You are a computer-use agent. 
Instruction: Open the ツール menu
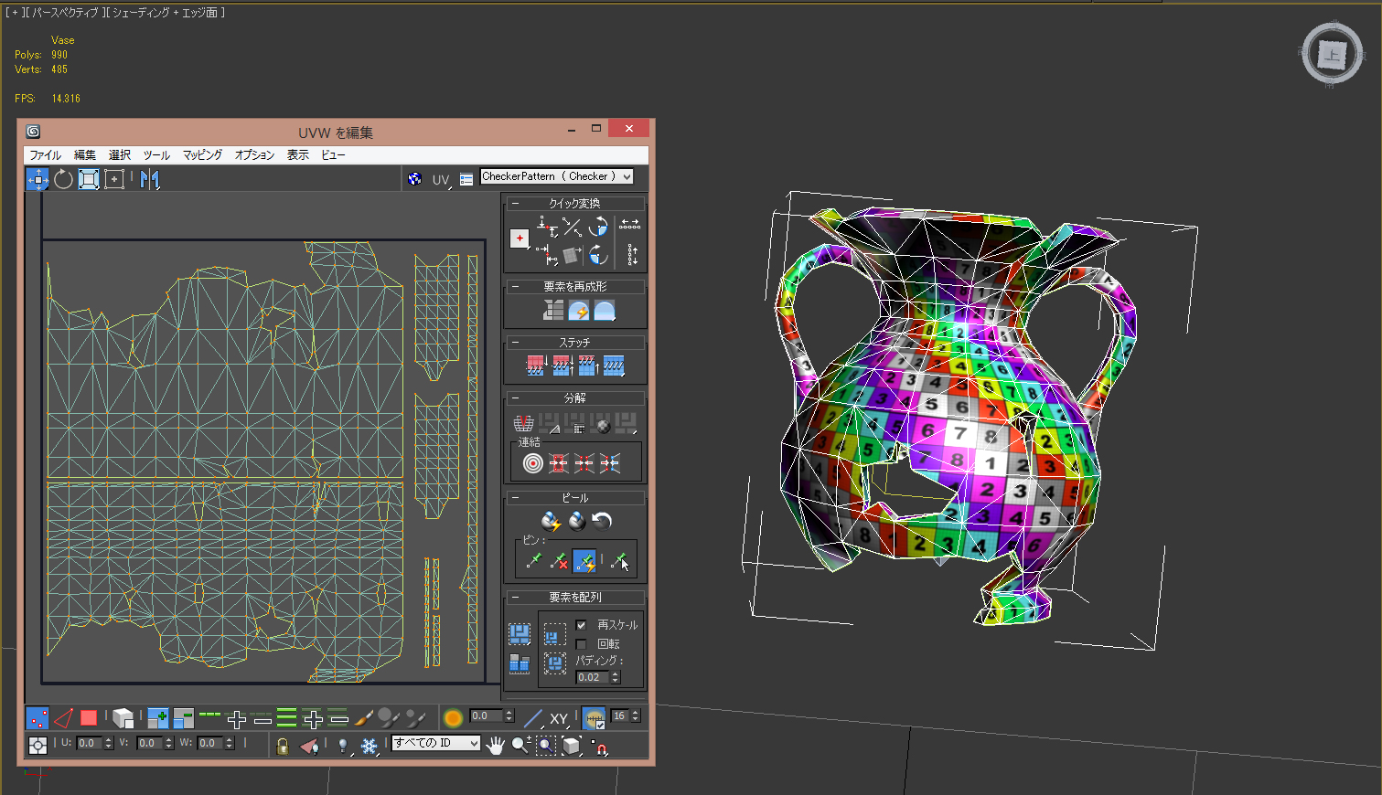[156, 155]
